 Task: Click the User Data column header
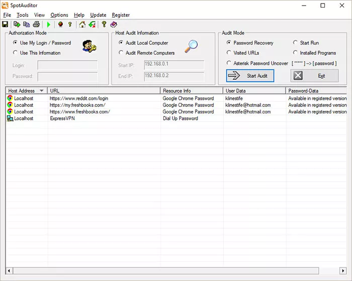coord(254,91)
